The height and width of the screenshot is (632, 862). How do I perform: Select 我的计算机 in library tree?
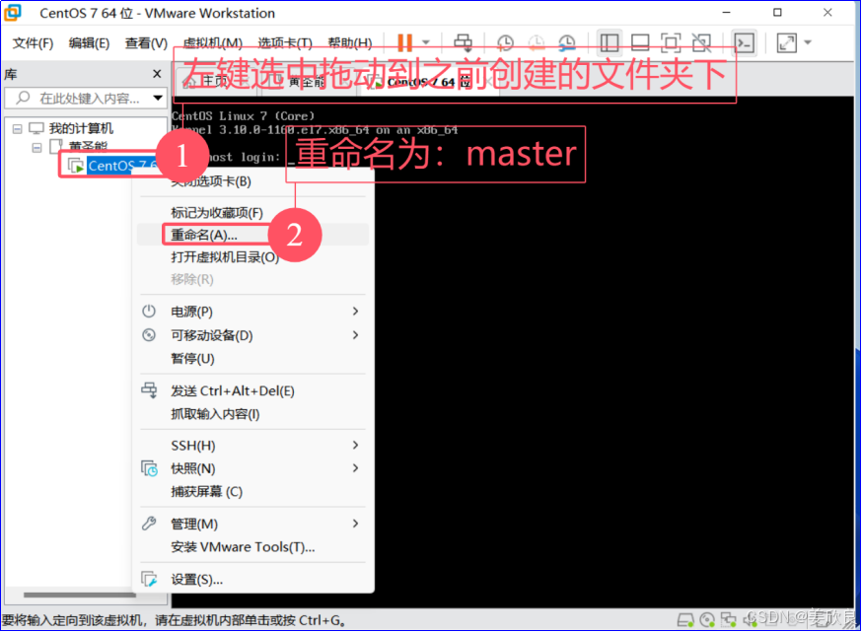(x=81, y=128)
